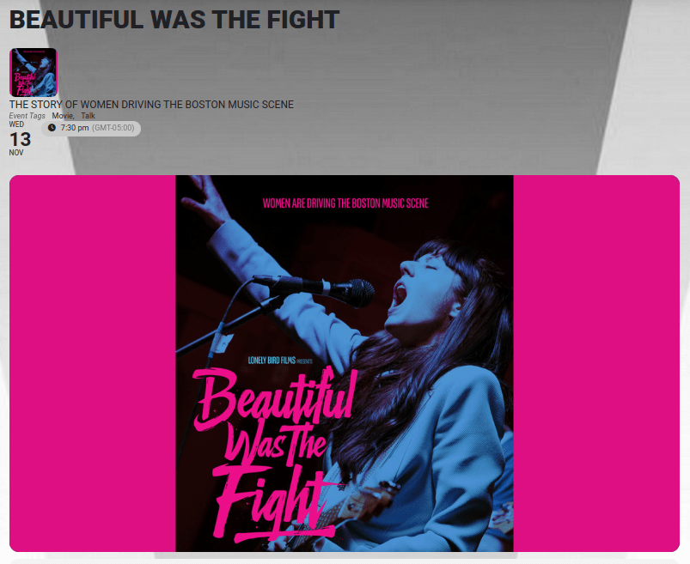Click the clock icon beside 7:30 pm
The width and height of the screenshot is (690, 564).
52,128
